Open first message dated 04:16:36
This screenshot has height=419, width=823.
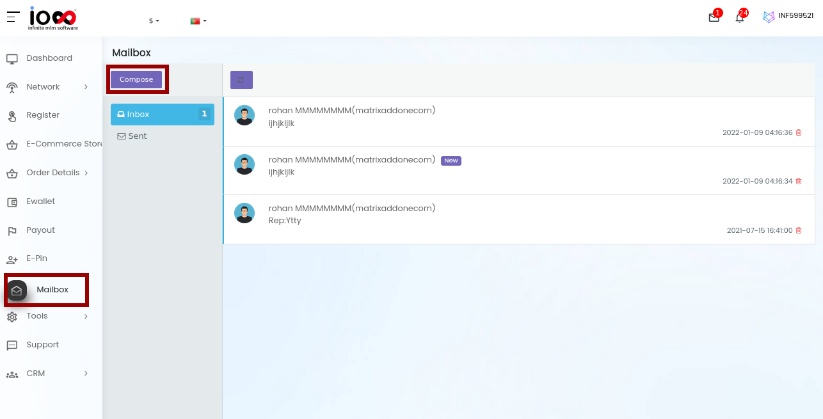(519, 122)
